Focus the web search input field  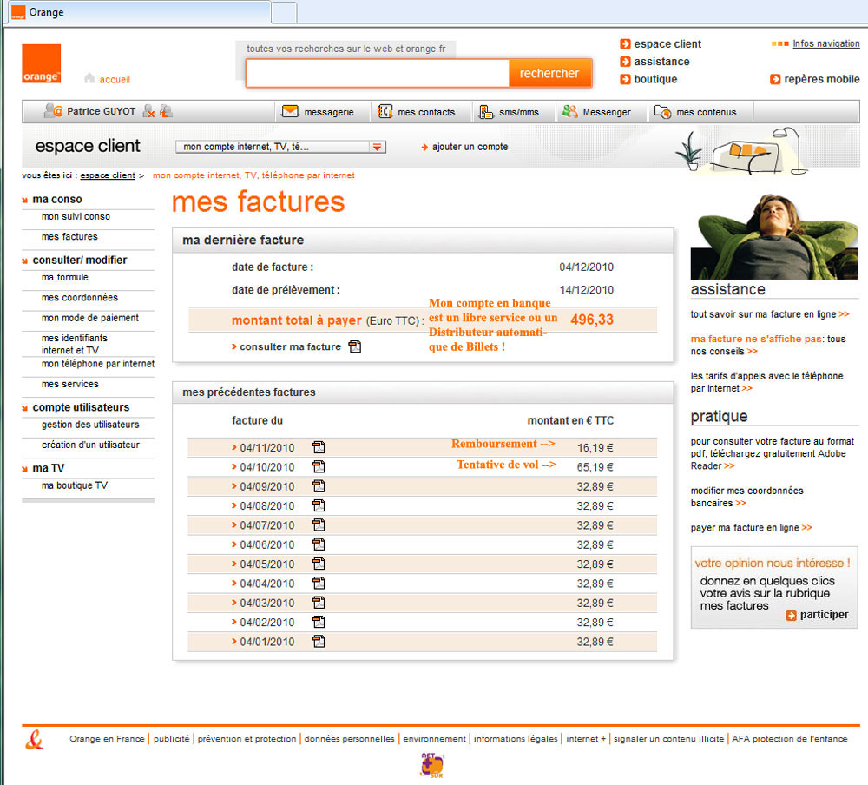(377, 73)
